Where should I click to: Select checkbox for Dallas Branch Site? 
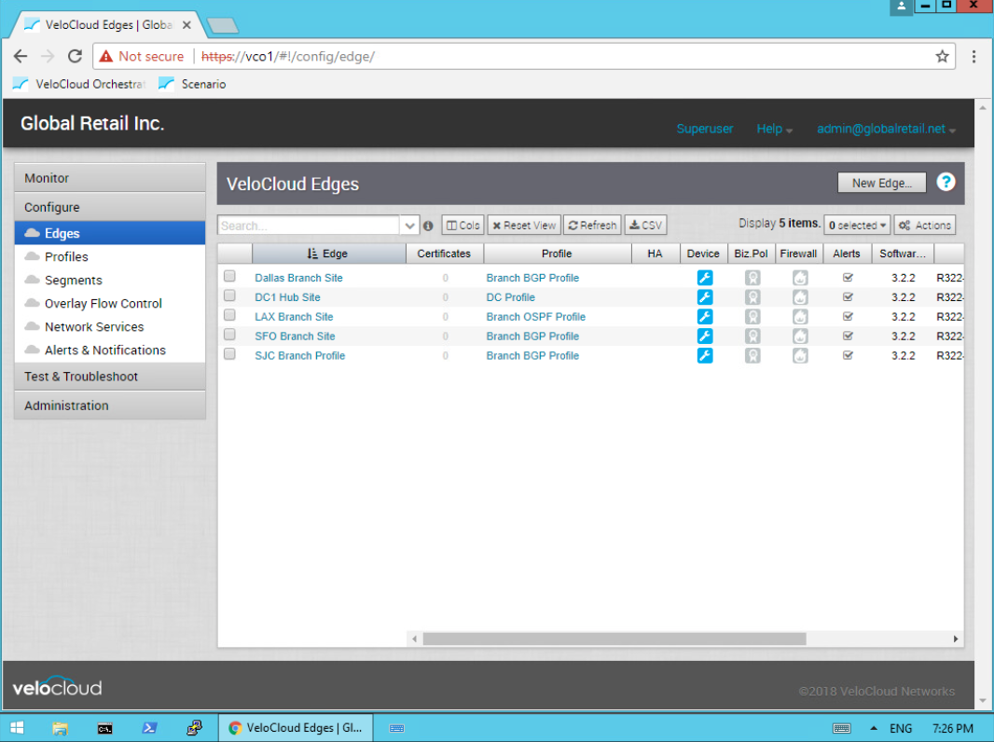[x=229, y=276]
